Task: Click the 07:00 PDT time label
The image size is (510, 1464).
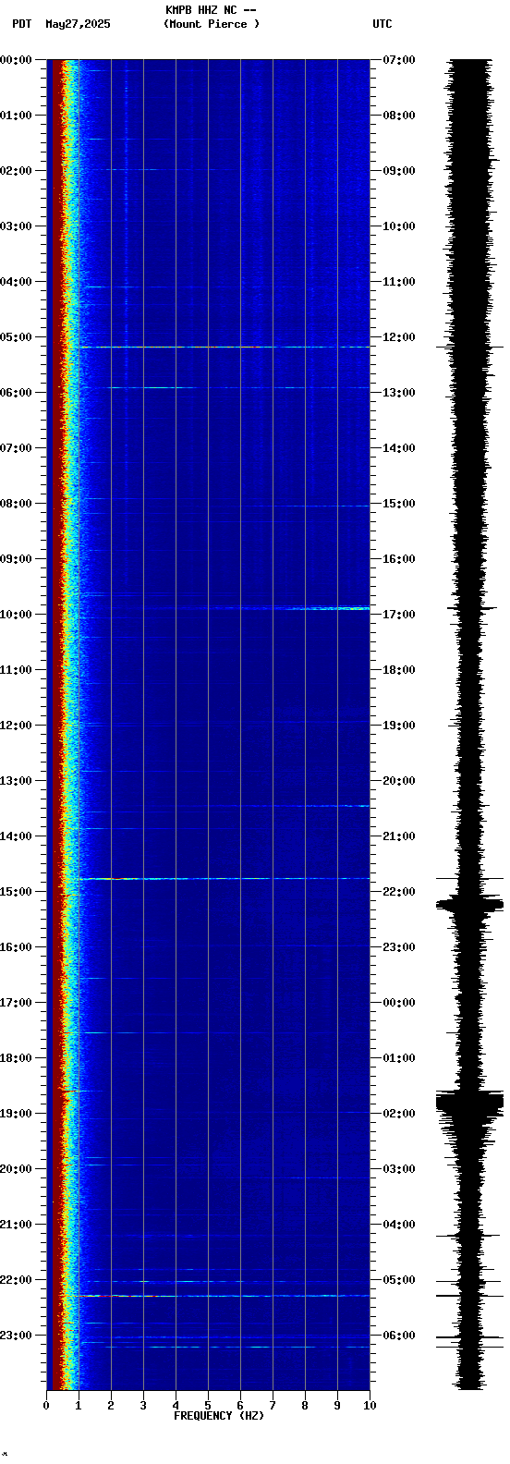Action: (17, 448)
